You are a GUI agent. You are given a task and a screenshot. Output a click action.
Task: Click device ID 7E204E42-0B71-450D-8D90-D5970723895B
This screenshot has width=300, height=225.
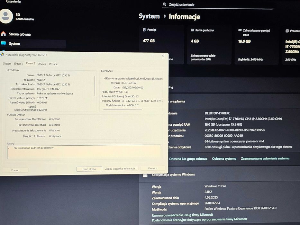235,130
